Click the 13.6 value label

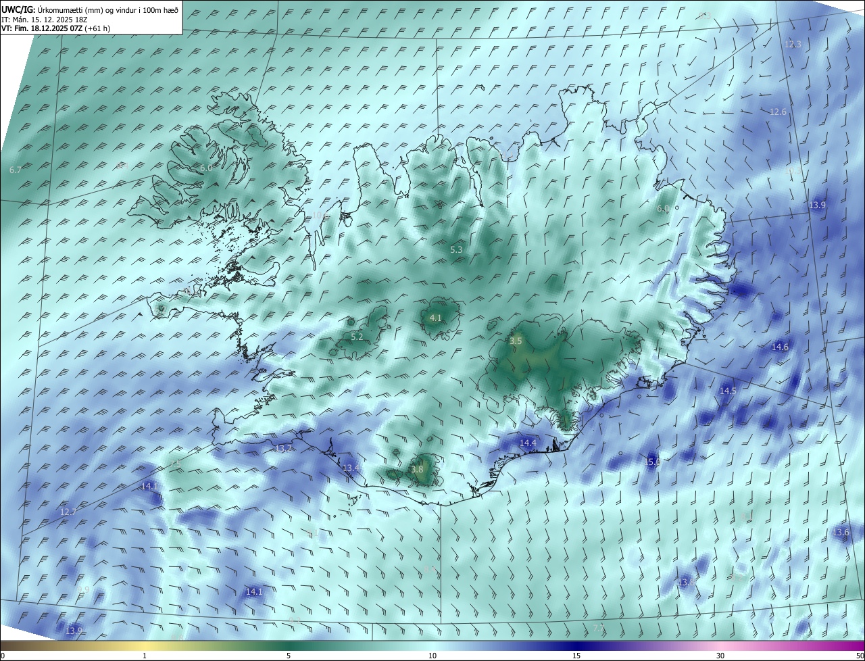click(x=841, y=533)
